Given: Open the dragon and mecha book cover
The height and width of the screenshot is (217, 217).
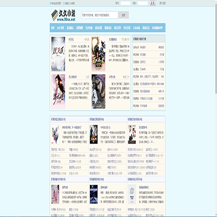Looking at the screenshot, I should pyautogui.click(x=98, y=54).
